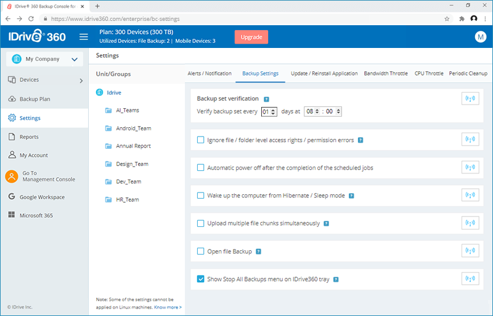Click the push settings icon for Backup set verification
This screenshot has height=316, width=493.
470,98
